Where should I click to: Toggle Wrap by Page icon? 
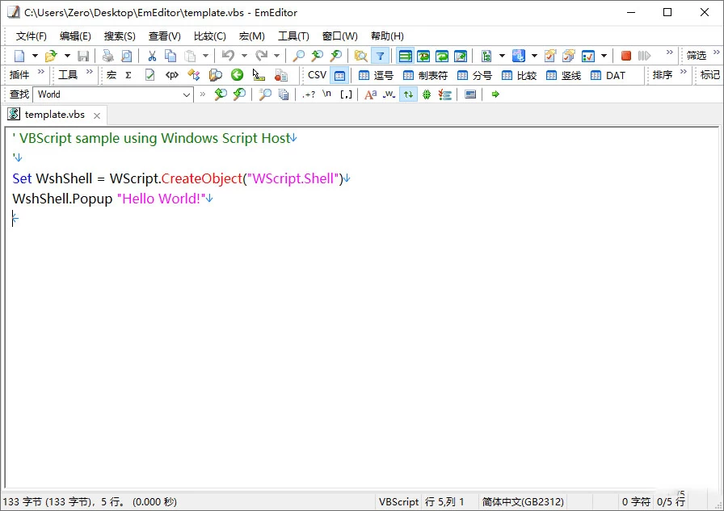point(461,56)
